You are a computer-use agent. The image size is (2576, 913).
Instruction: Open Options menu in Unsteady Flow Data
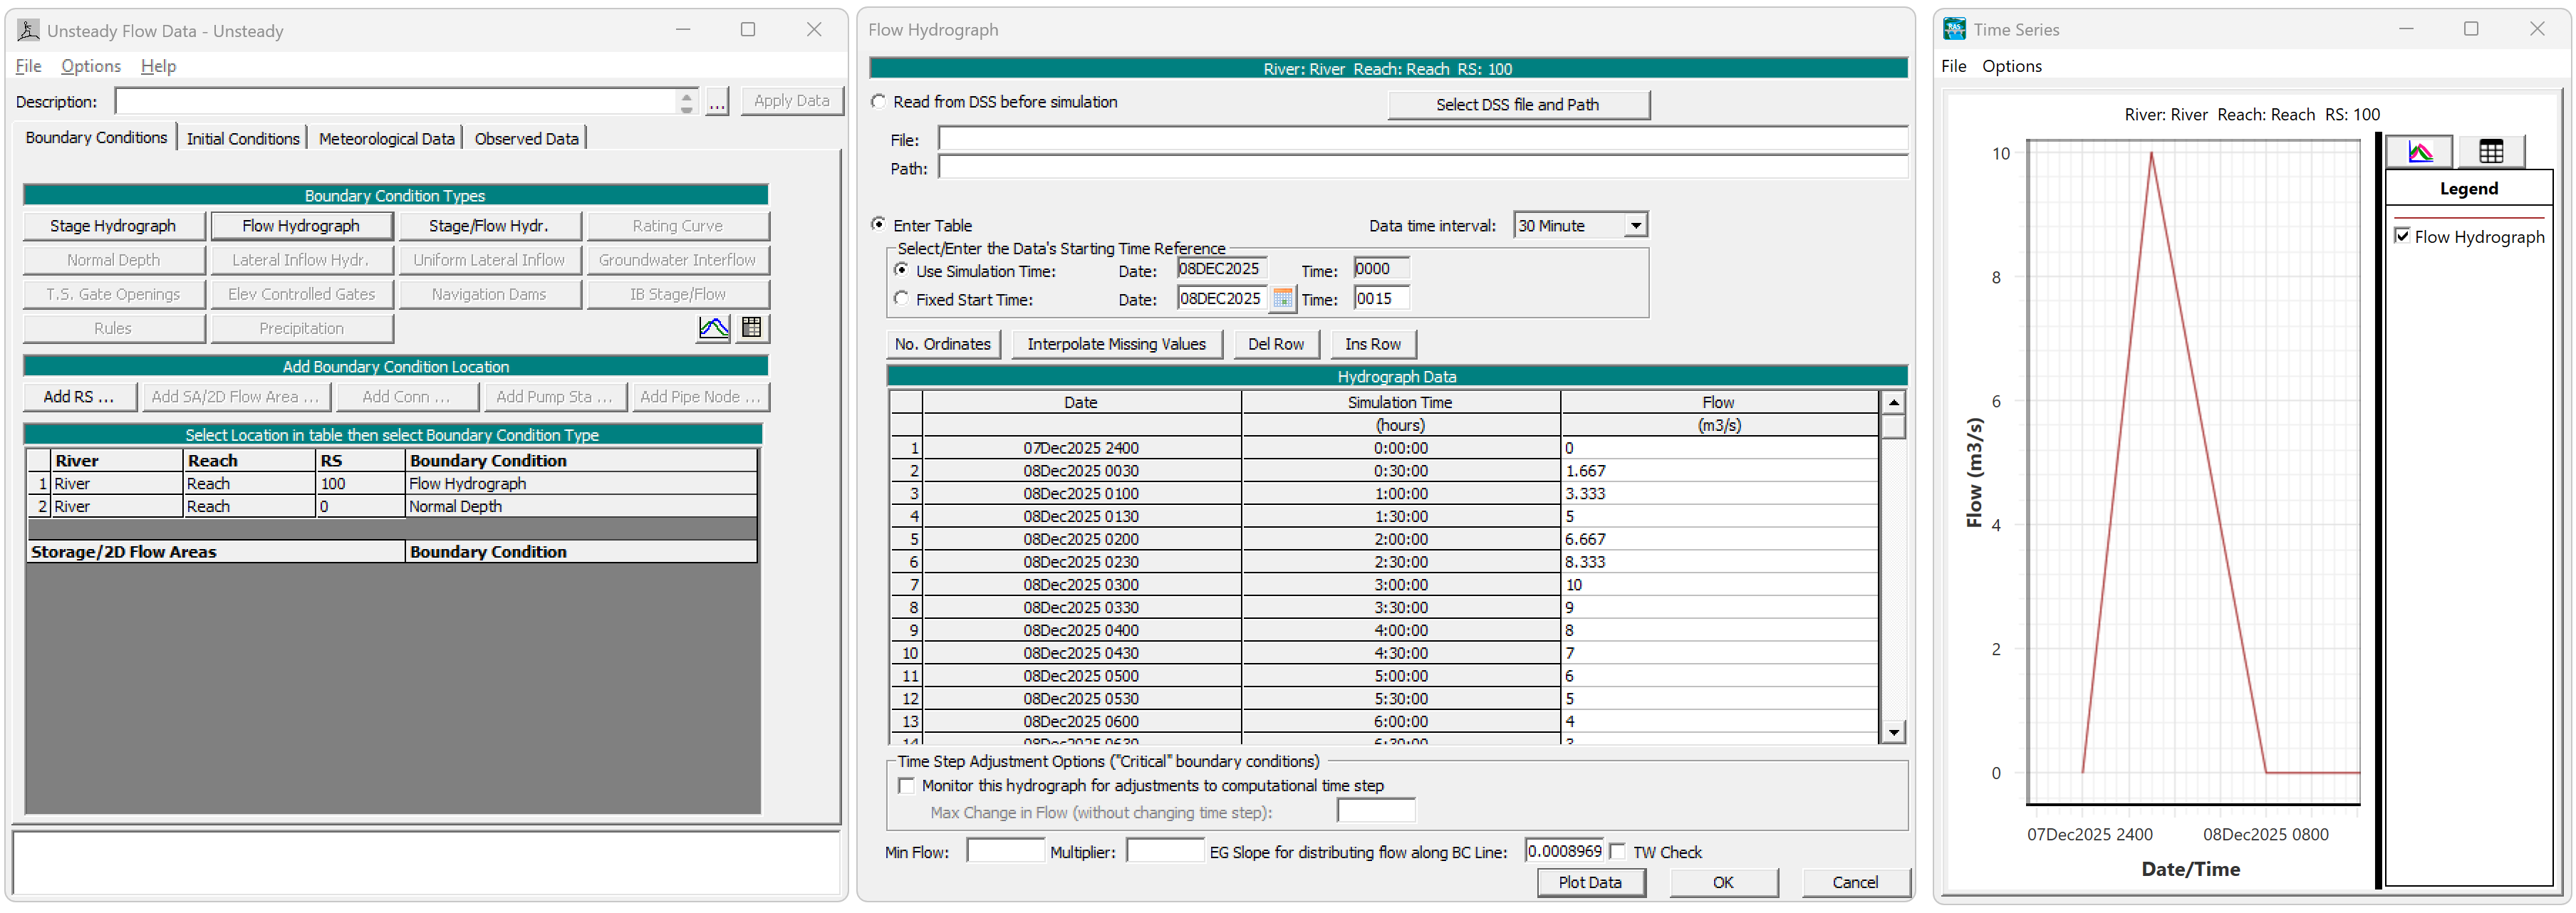point(91,66)
